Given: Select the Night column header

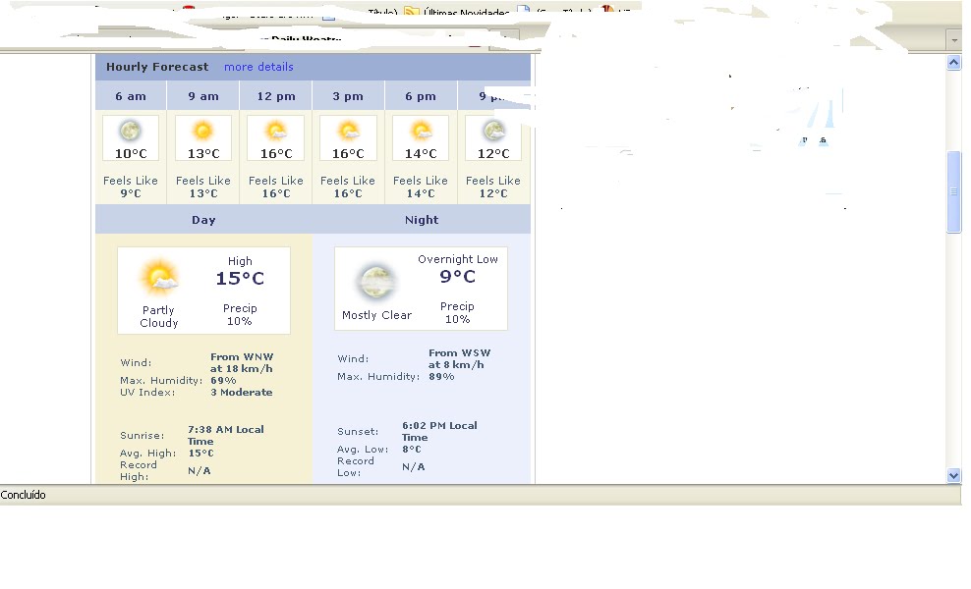Looking at the screenshot, I should (422, 220).
